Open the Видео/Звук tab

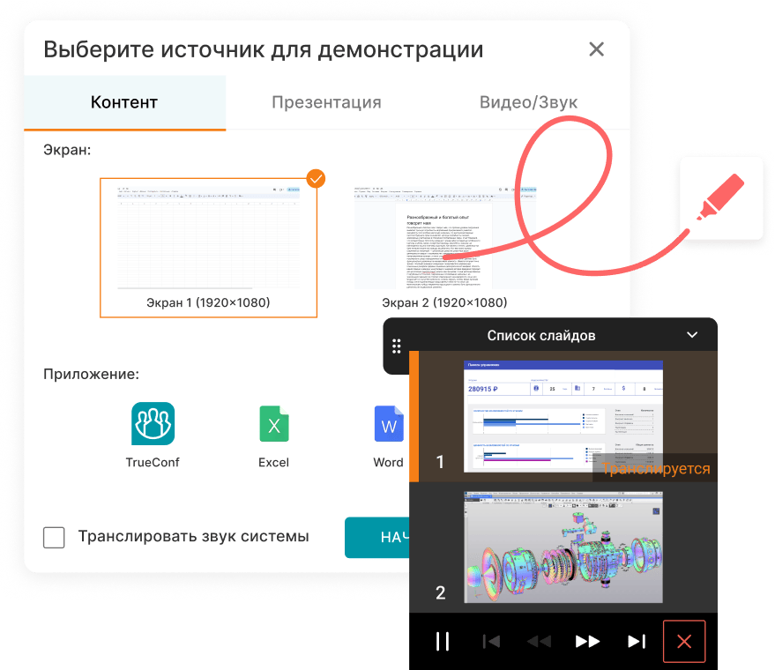(528, 102)
